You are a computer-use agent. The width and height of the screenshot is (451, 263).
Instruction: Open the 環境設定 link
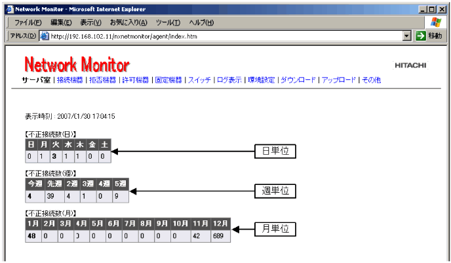[x=262, y=80]
